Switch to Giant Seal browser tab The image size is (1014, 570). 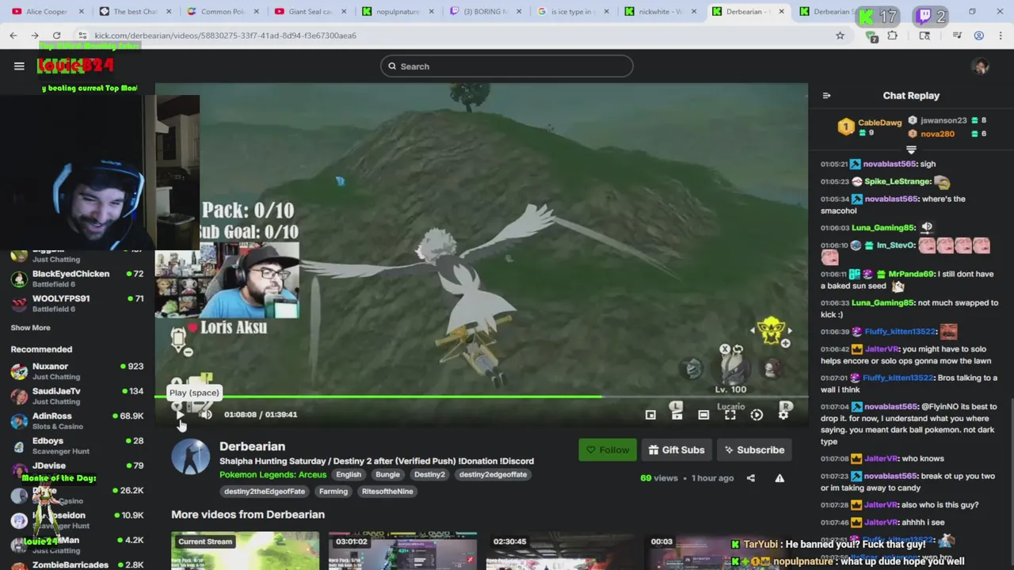[310, 12]
